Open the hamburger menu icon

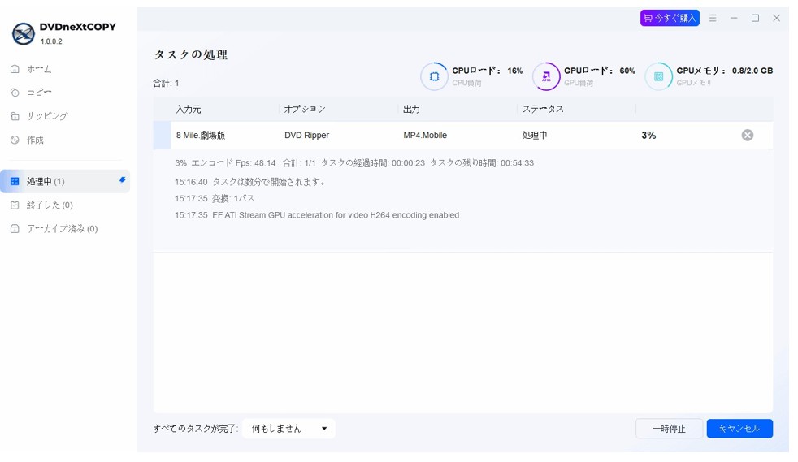tap(713, 18)
